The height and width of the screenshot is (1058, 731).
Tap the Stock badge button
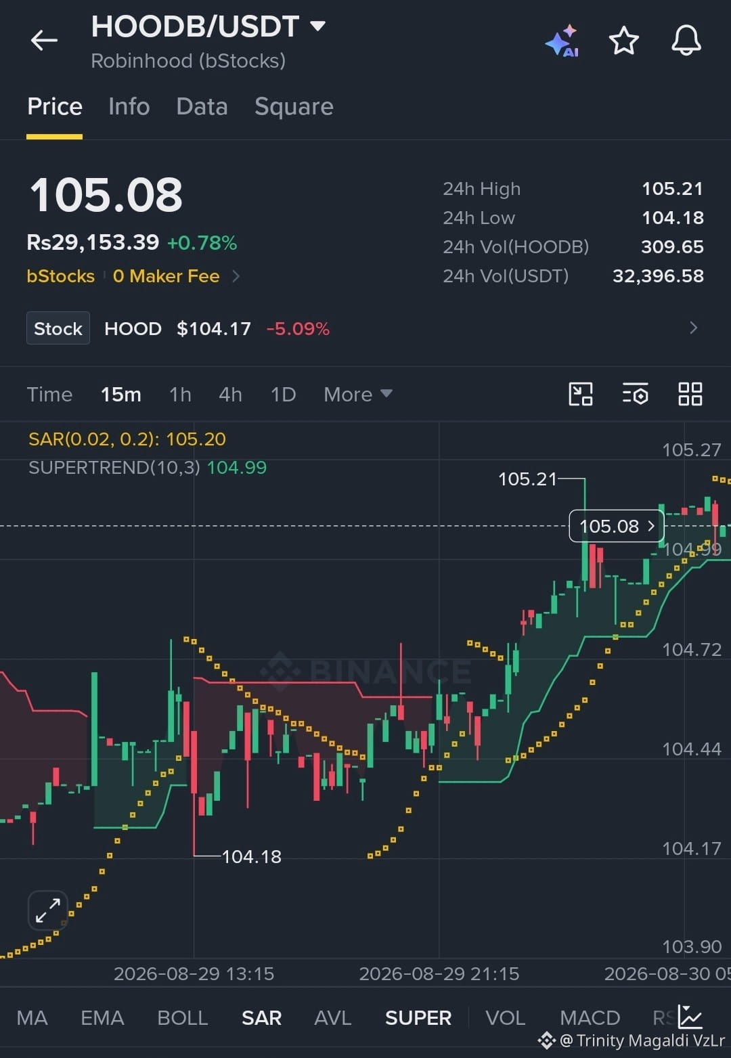[x=58, y=328]
